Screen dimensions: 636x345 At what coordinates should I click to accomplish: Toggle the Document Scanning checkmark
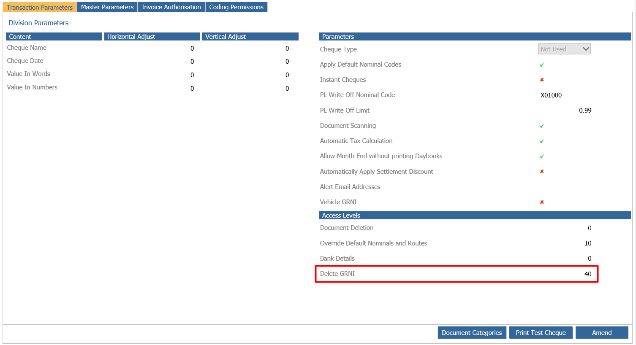542,126
